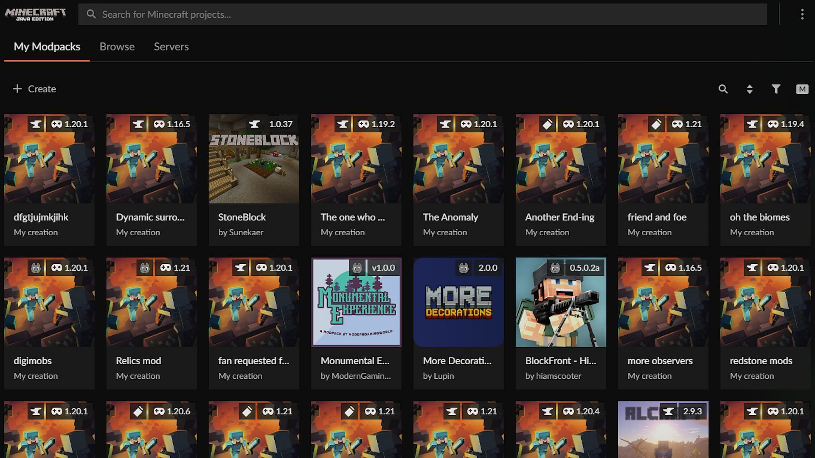815x458 pixels.
Task: Click the Create button
Action: [34, 89]
